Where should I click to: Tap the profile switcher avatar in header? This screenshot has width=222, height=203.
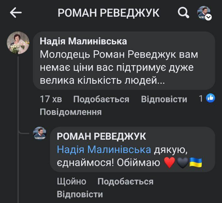point(203,12)
